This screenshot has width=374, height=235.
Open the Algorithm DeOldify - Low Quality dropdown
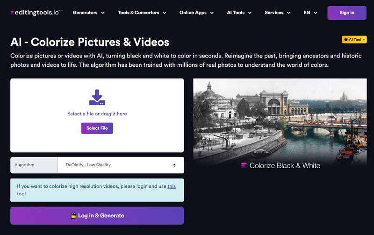pos(121,165)
